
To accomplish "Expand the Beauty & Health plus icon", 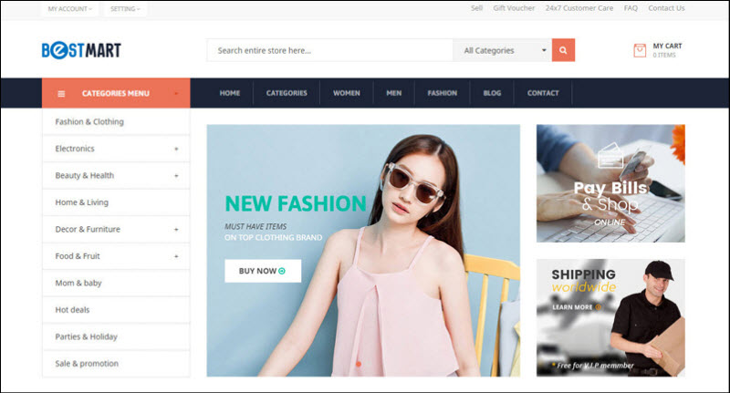I will tap(176, 175).
